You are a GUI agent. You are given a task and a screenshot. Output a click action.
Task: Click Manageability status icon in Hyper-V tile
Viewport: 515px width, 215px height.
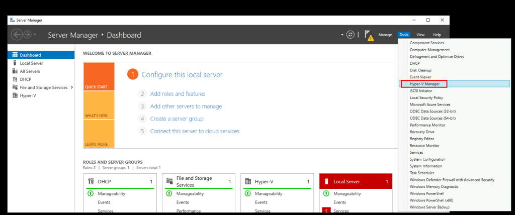tap(247, 194)
